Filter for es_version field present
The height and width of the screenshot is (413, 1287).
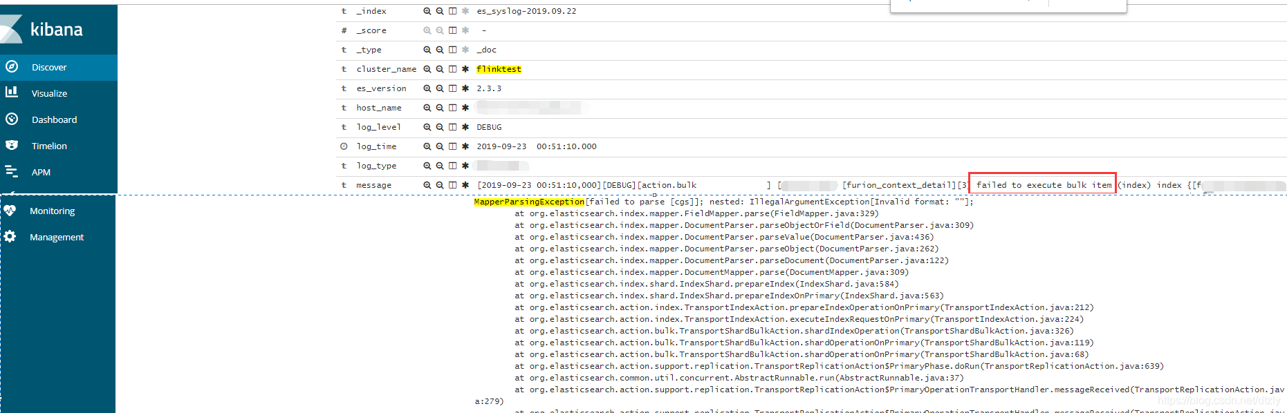click(x=465, y=88)
